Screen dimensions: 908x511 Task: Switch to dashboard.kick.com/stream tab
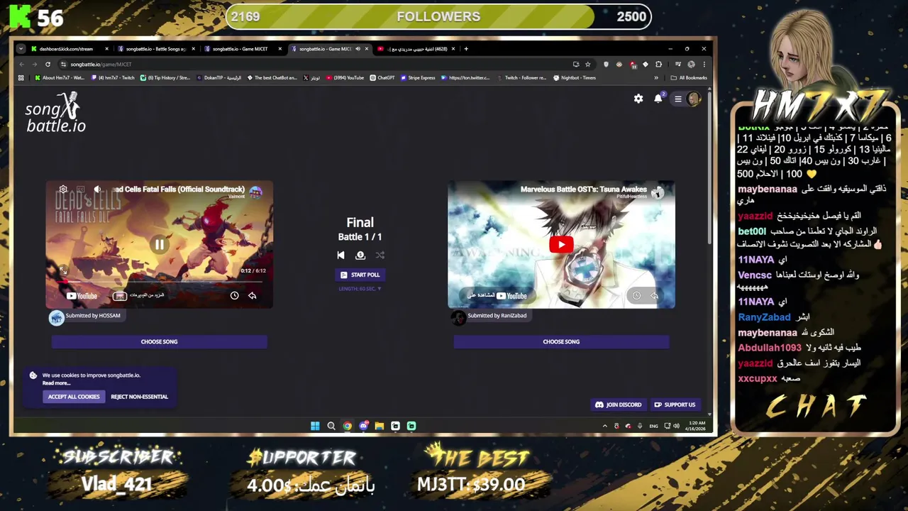click(x=69, y=49)
